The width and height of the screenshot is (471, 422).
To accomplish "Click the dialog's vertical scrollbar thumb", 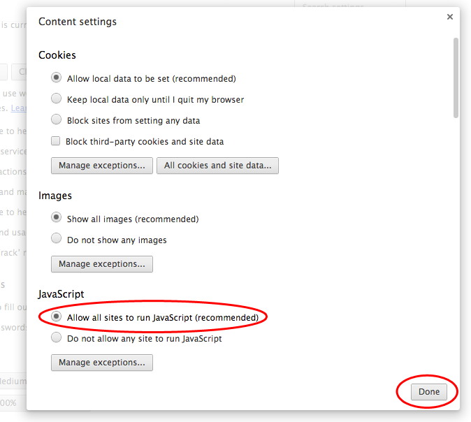I will pyautogui.click(x=456, y=77).
